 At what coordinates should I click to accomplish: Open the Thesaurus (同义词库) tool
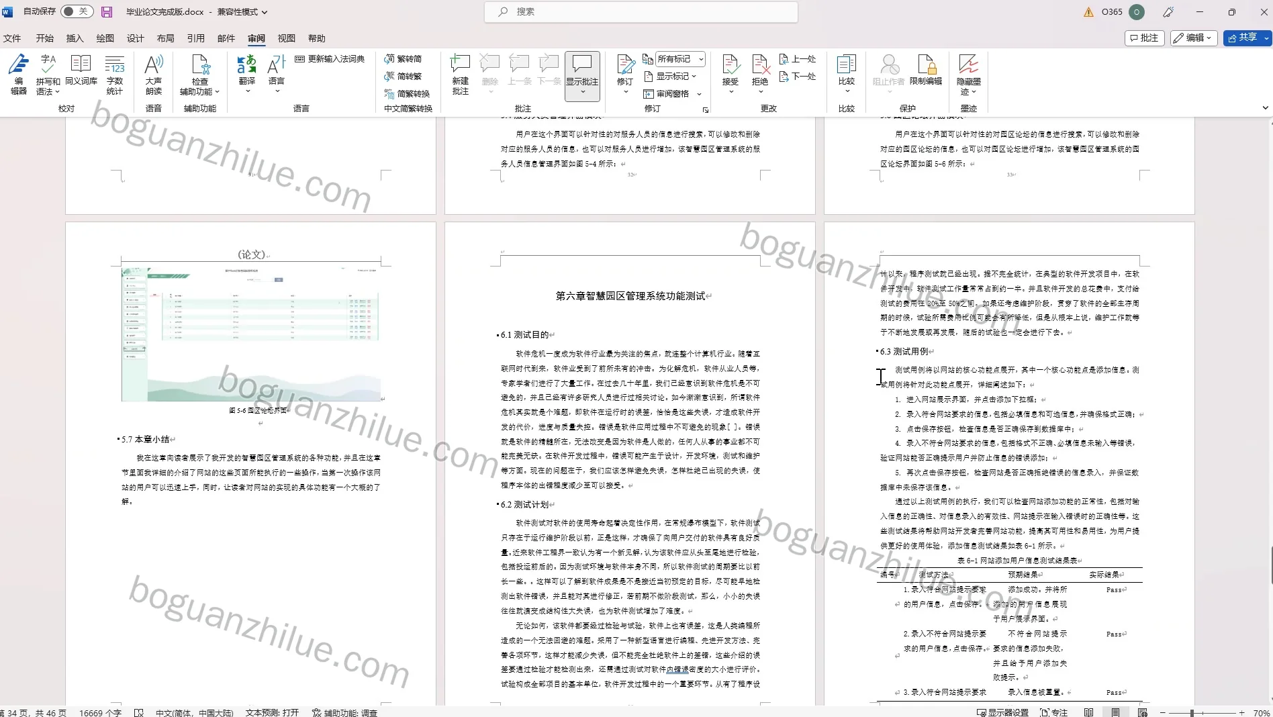[81, 70]
